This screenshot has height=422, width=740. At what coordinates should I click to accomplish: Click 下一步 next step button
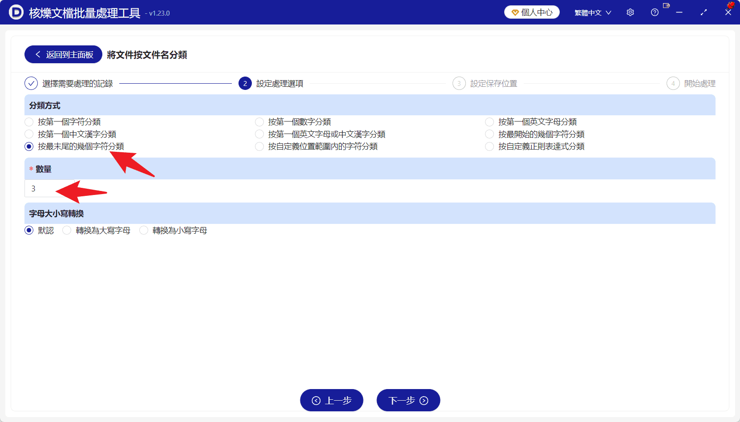point(408,400)
